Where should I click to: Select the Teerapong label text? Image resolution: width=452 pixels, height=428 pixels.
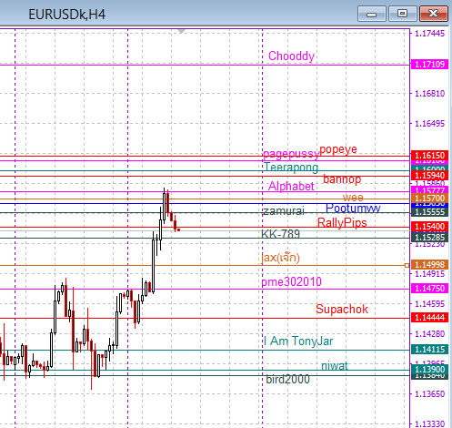[291, 168]
